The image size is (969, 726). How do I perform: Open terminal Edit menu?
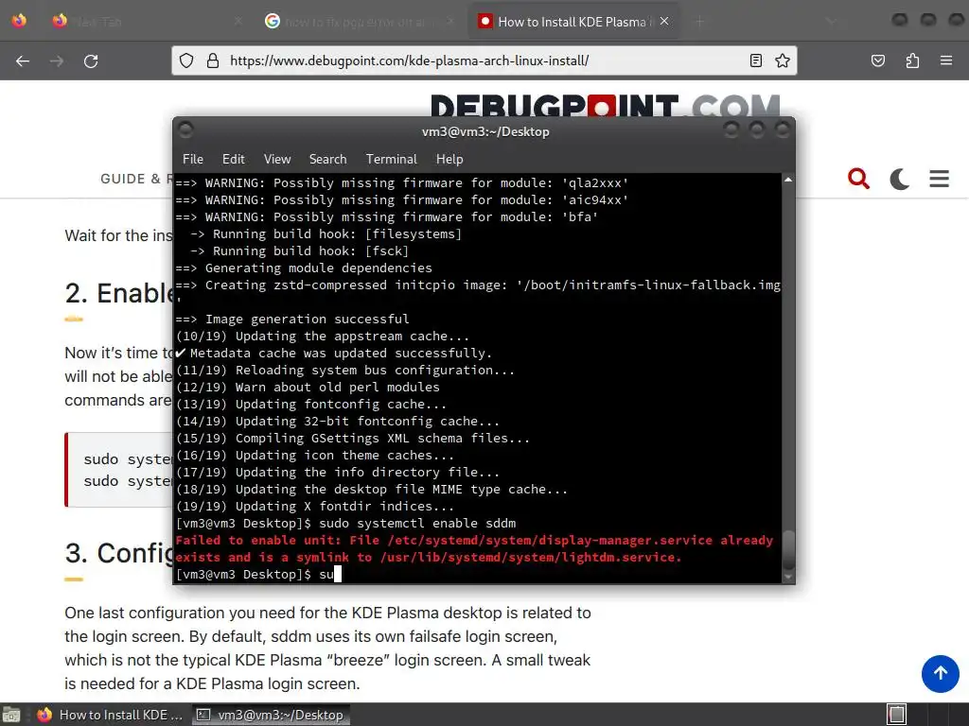(x=233, y=159)
